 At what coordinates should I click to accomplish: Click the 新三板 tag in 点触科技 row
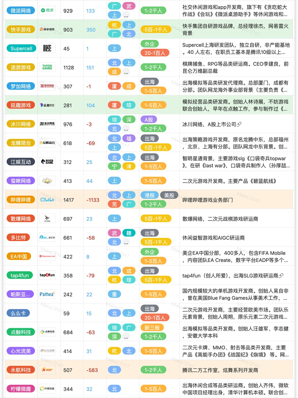click(152, 328)
